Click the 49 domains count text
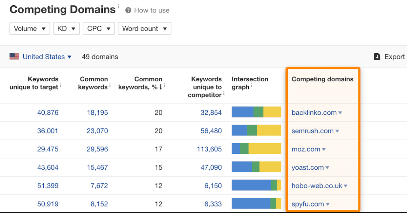407x213 pixels. point(100,57)
